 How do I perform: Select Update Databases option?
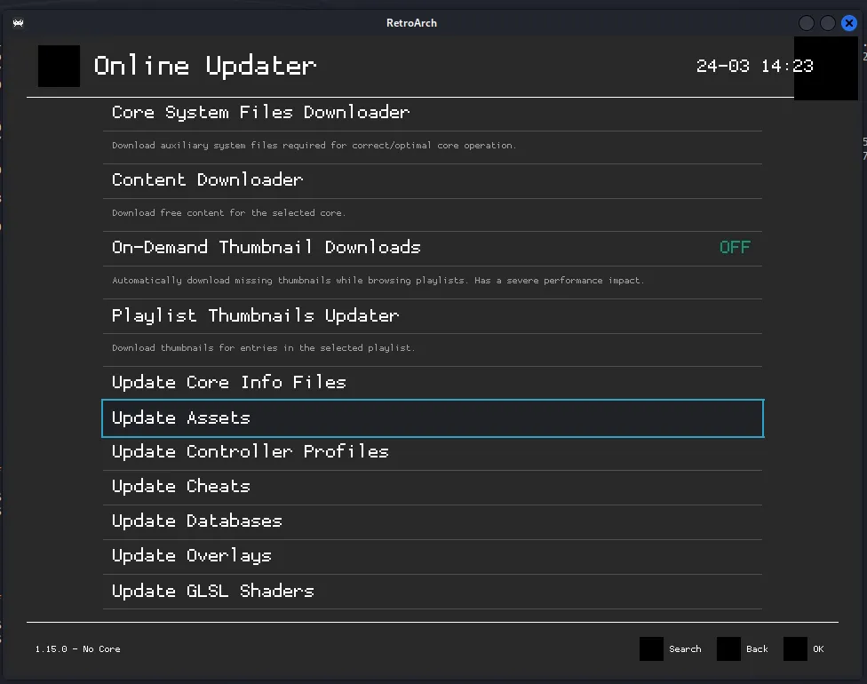[196, 521]
